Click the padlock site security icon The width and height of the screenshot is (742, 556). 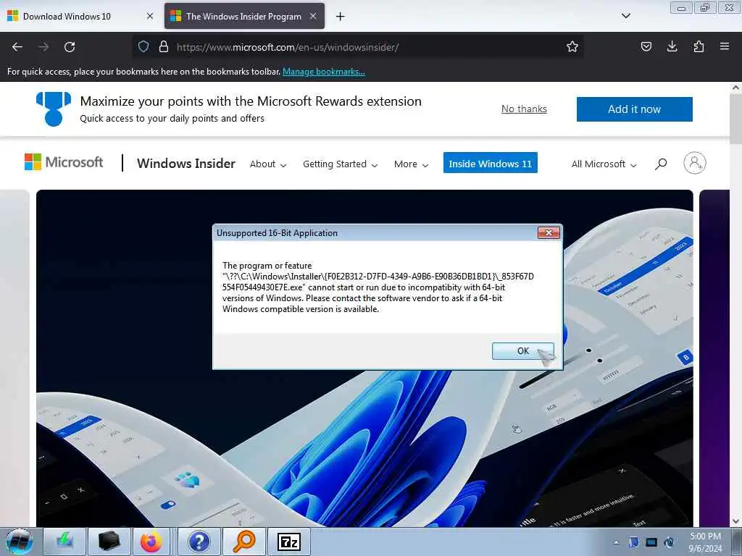164,46
